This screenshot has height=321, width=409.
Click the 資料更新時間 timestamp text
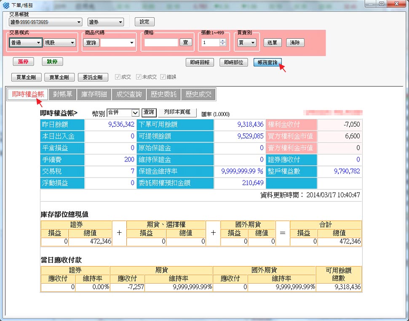pos(310,195)
